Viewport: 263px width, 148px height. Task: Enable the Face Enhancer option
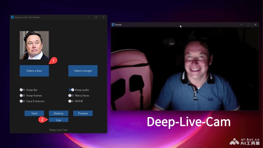[22, 101]
